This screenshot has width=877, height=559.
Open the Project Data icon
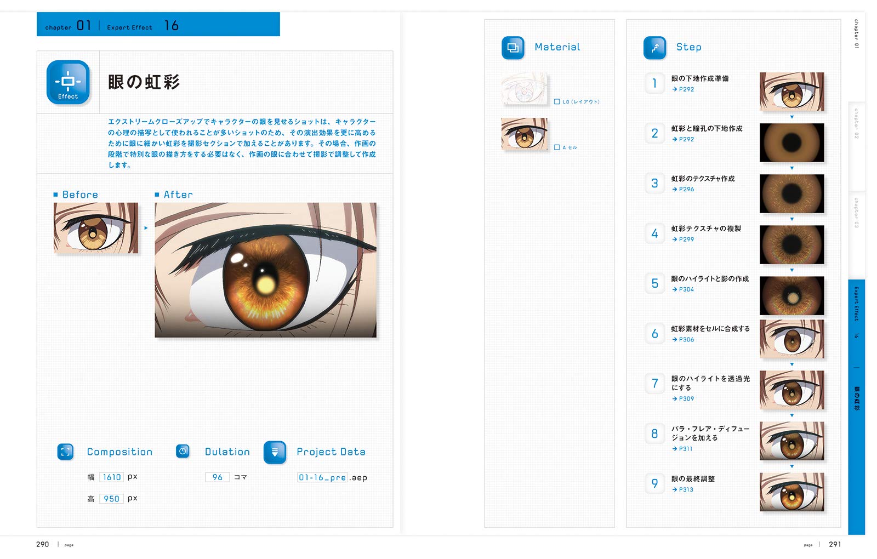coord(275,452)
